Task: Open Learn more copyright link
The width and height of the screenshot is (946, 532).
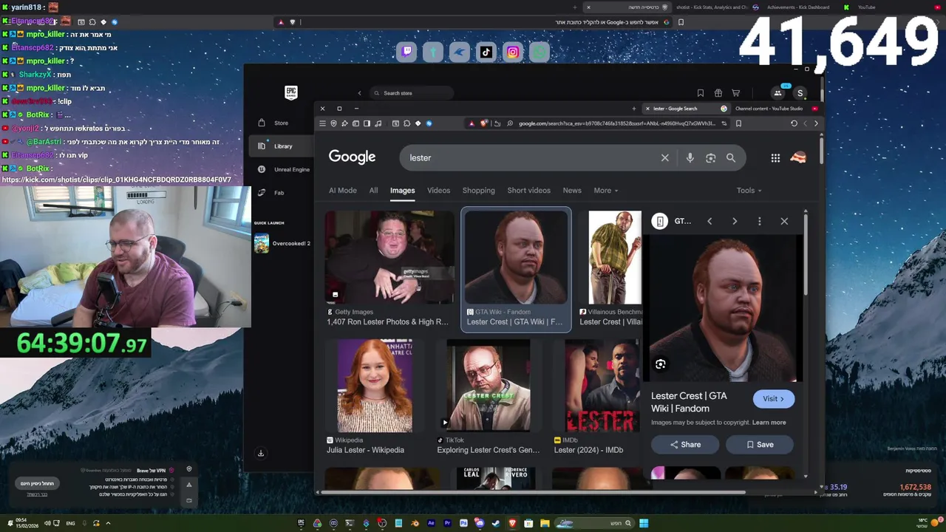Action: click(769, 423)
